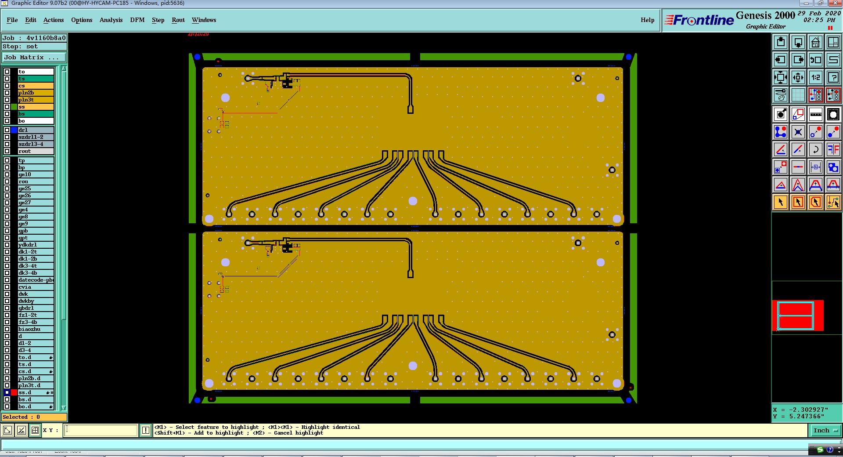Select the layer named pln3t.d
This screenshot has height=457, width=843.
tap(36, 385)
